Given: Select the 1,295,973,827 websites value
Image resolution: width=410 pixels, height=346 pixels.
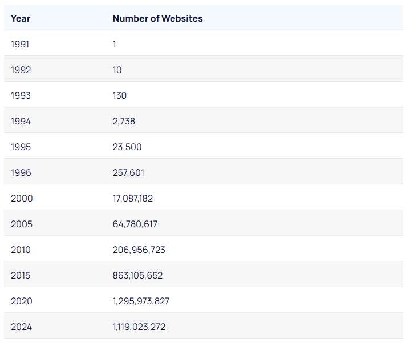Looking at the screenshot, I should 141,301.
